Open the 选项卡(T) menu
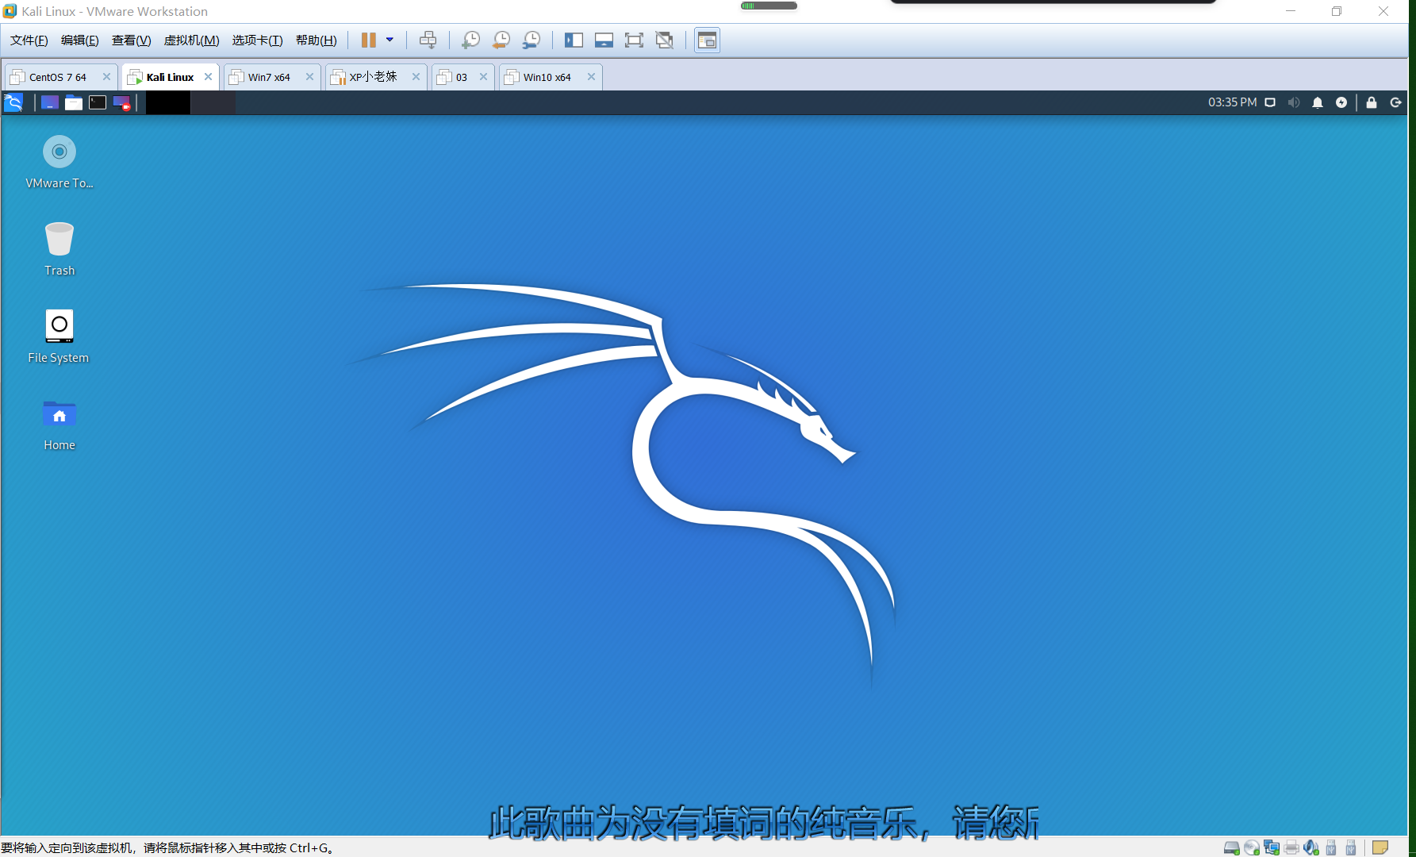Screen dimensions: 1416x857 [x=257, y=40]
